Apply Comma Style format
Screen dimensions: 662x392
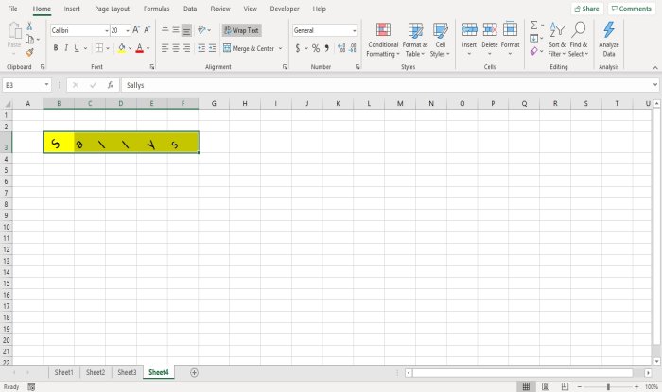coord(327,48)
